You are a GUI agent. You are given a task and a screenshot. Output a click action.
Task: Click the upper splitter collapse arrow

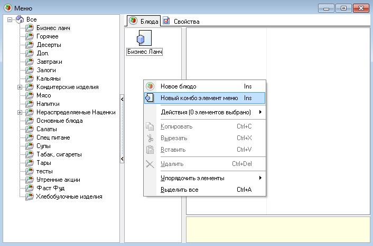pyautogui.click(x=122, y=99)
